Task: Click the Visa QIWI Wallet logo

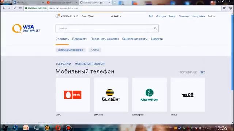Action: point(26,29)
